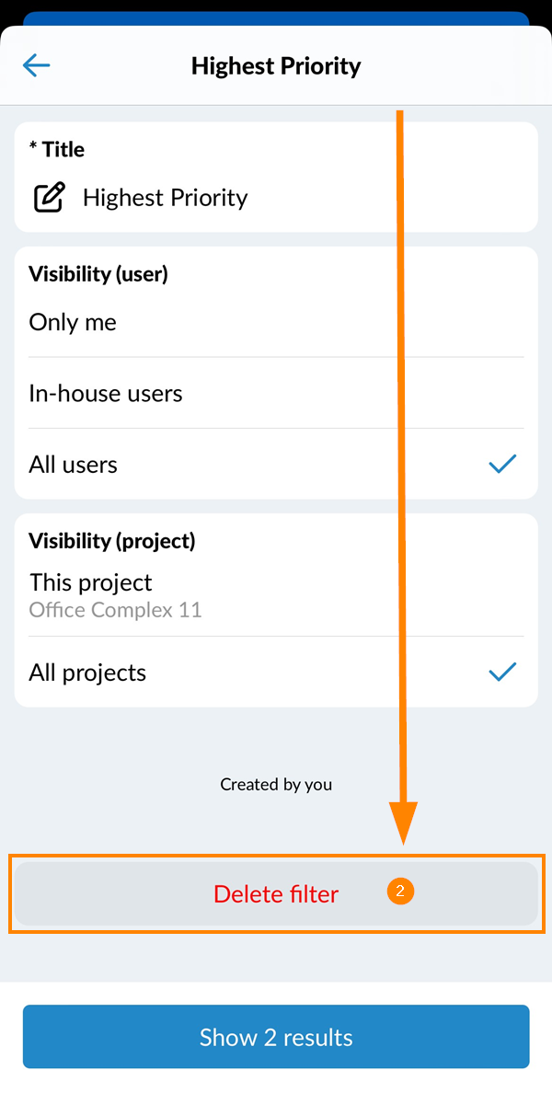Select the Only me visibility option
552x1093 pixels.
click(x=276, y=323)
